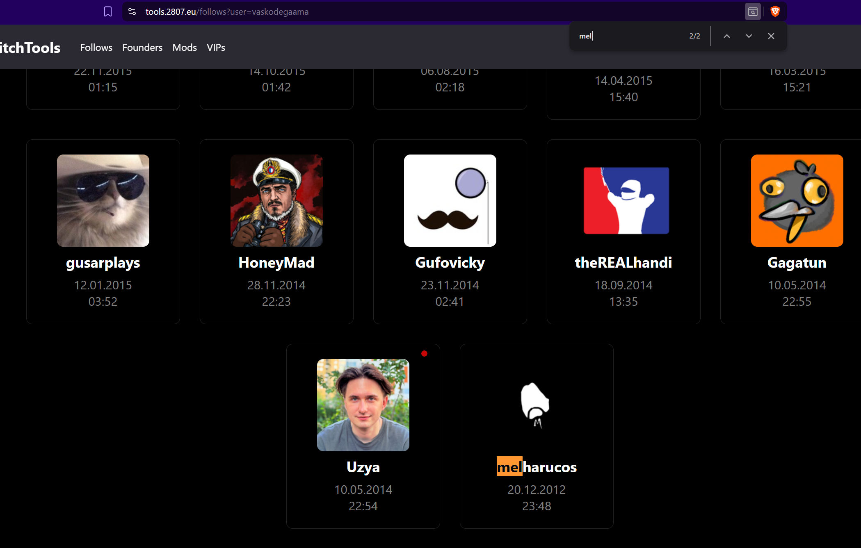Viewport: 861px width, 548px height.
Task: Go to previous find match arrow
Action: (x=726, y=36)
